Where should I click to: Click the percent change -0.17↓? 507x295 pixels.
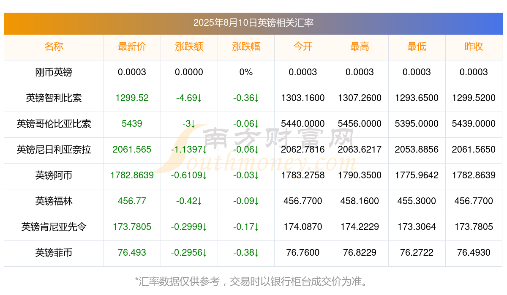pos(246,227)
